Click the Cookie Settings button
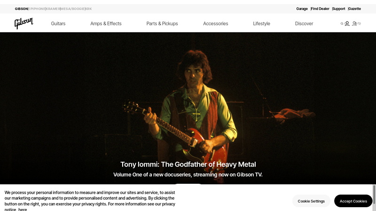 311,201
